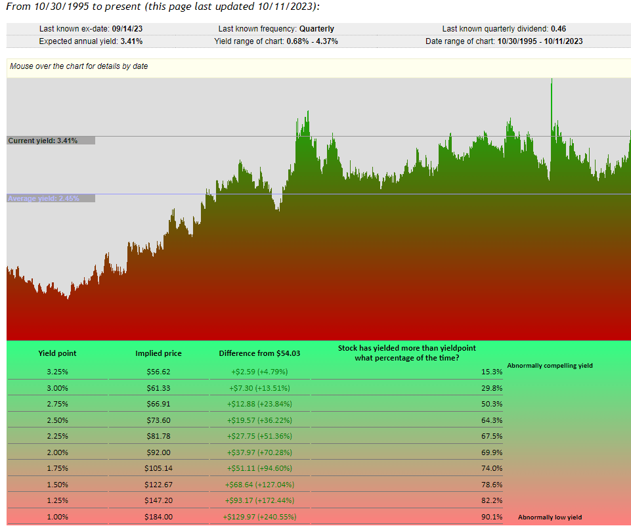Click the '+$27.75 (+51.36%)' difference

coord(259,436)
